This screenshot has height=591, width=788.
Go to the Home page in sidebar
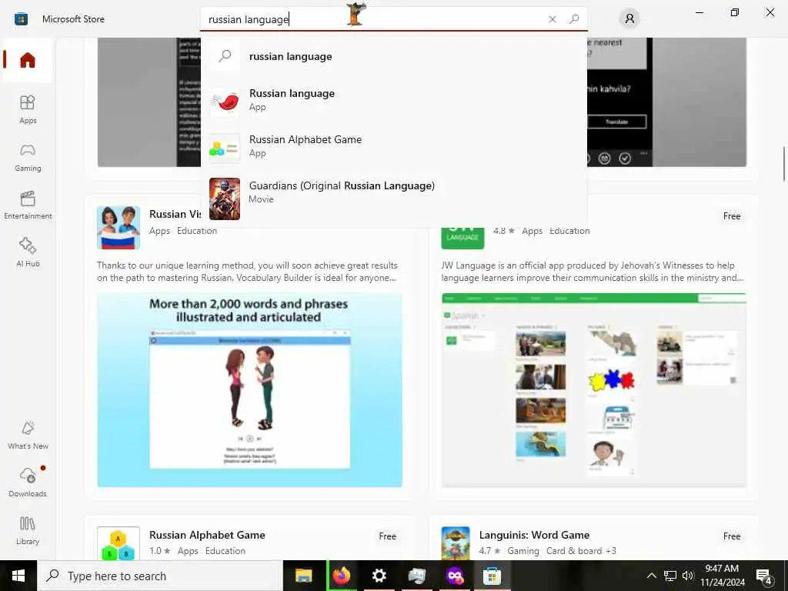tap(28, 60)
